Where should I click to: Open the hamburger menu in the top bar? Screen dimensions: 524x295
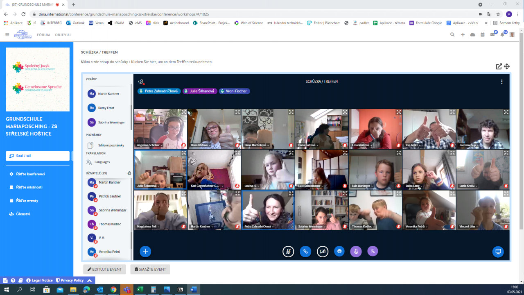(7, 35)
